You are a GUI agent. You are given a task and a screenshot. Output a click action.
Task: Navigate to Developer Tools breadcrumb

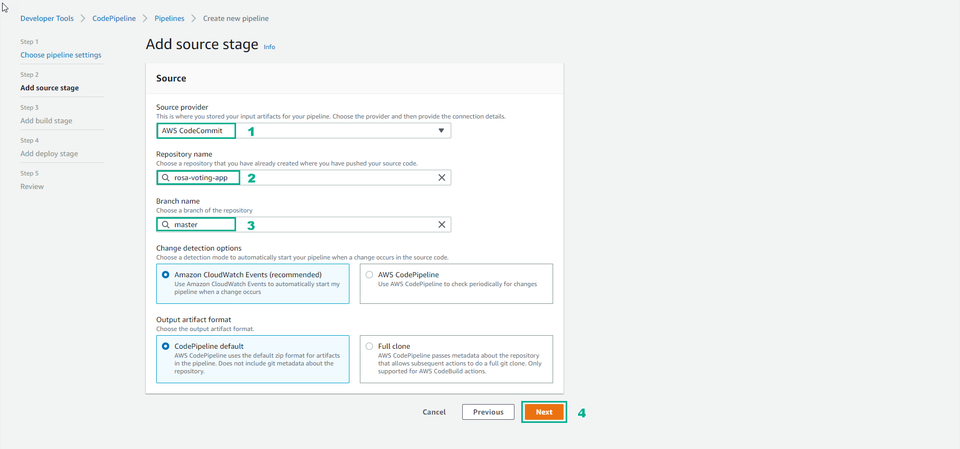[47, 18]
